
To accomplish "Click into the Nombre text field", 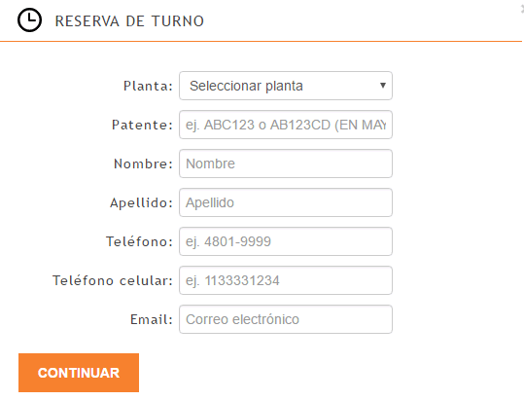I will pos(286,164).
